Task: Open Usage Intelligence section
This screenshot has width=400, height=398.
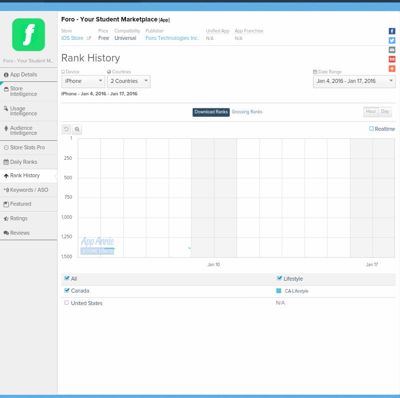Action: [28, 111]
